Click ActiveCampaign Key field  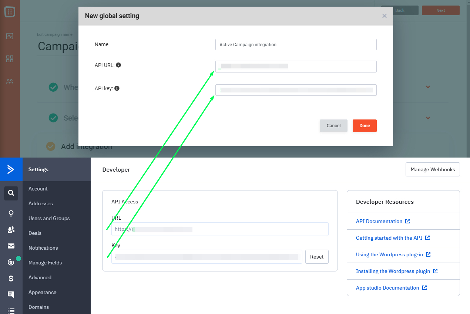point(207,257)
